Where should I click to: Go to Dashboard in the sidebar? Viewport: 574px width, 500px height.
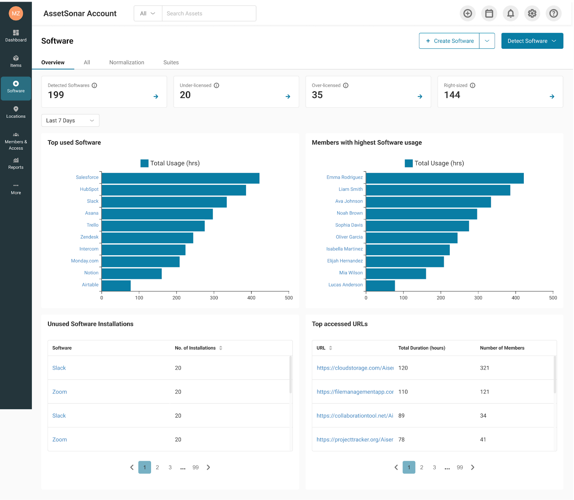tap(16, 36)
